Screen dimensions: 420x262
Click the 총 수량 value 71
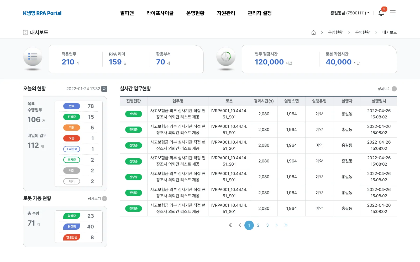coord(31,223)
